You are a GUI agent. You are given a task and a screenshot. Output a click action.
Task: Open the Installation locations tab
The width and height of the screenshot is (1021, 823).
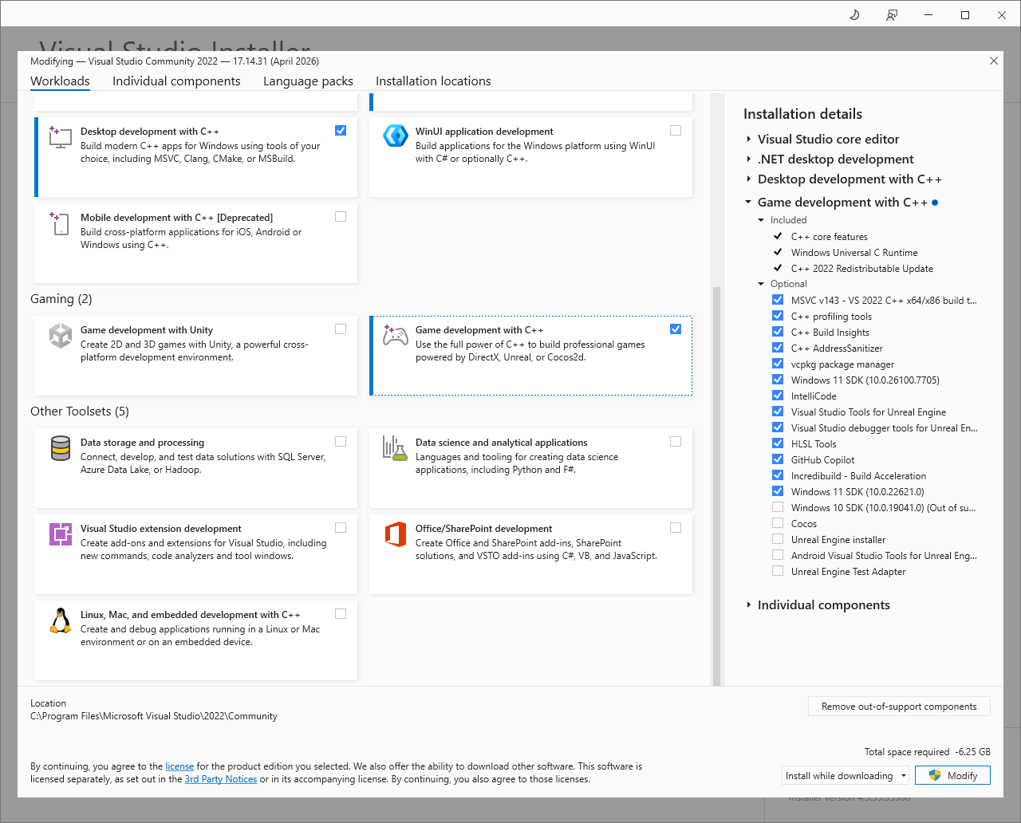pos(433,81)
